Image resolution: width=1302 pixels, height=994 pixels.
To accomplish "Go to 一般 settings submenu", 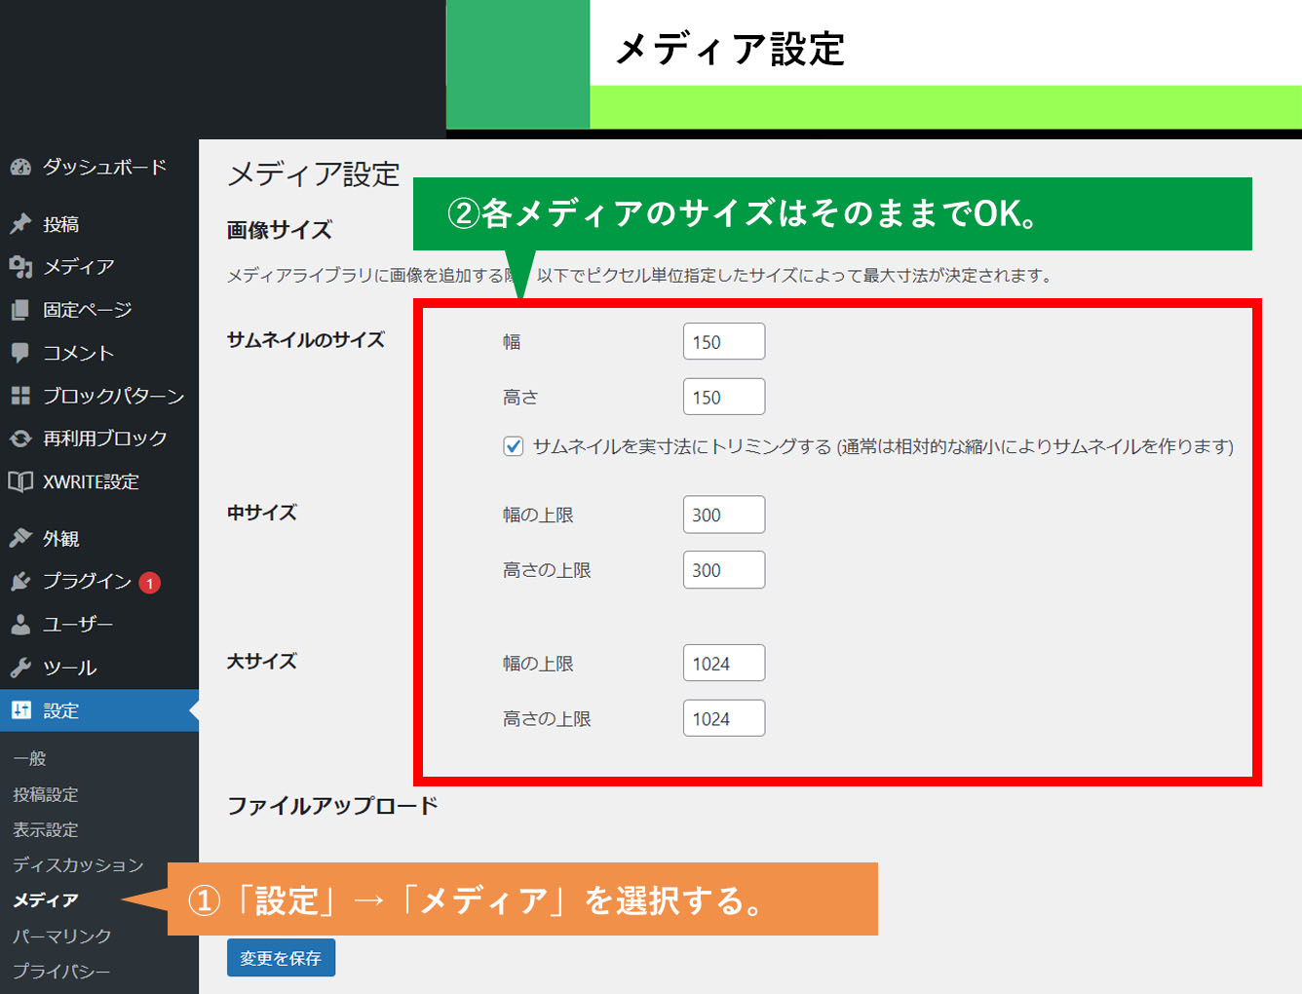I will click(30, 758).
